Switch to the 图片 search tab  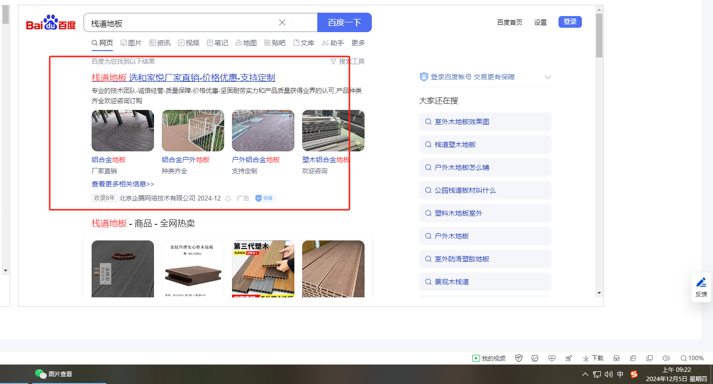pos(131,43)
